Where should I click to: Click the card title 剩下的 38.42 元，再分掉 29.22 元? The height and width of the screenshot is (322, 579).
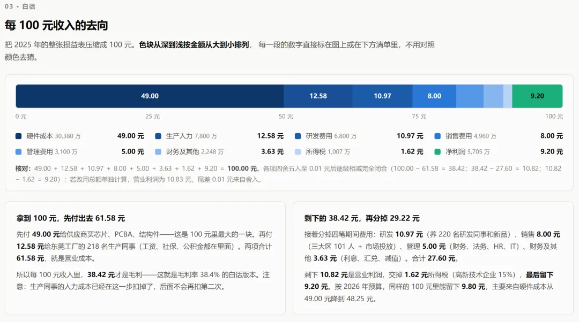point(362,218)
